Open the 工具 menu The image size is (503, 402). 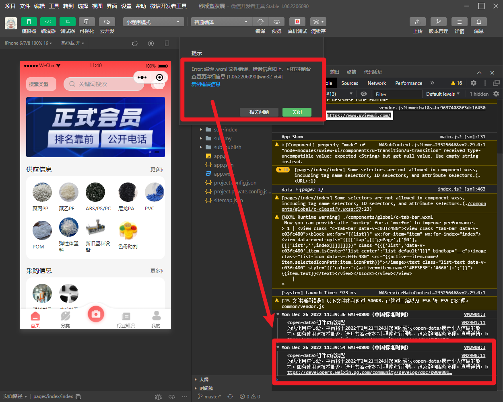[x=54, y=6]
